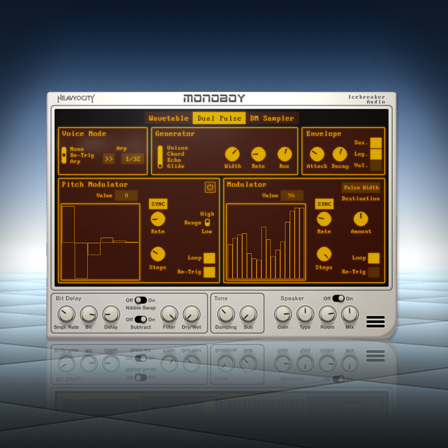Select Echo generator mode
The height and width of the screenshot is (448, 448).
click(174, 160)
